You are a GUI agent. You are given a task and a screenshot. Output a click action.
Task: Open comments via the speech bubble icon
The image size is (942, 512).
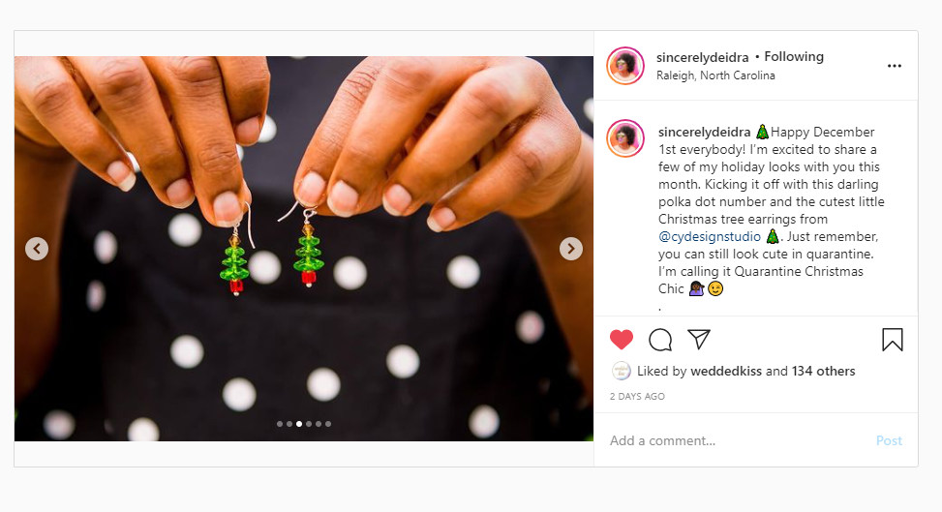[660, 340]
